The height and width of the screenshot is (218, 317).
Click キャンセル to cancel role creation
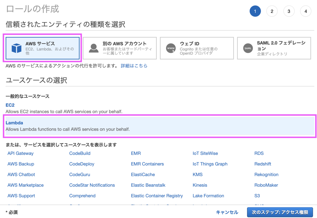[227, 212]
